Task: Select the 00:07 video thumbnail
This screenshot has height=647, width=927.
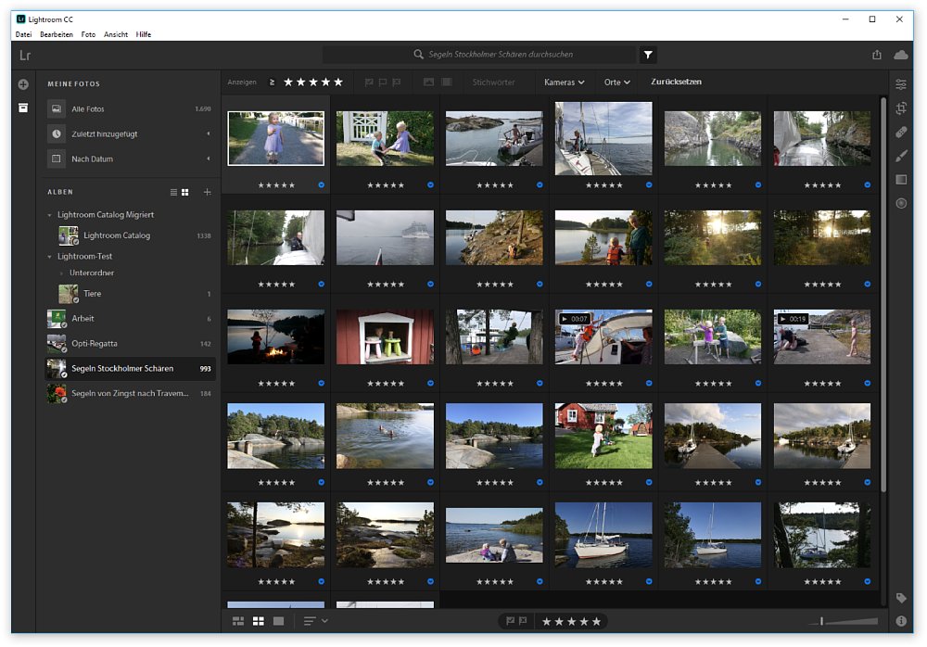Action: [603, 336]
